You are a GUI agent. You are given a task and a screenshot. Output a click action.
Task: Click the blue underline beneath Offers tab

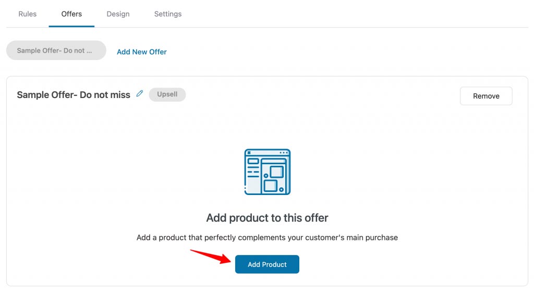[71, 26]
